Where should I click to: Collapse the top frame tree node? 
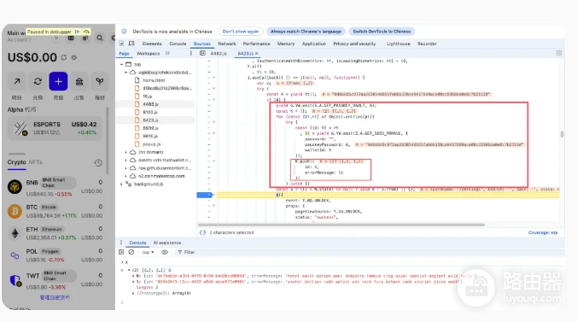coord(121,64)
